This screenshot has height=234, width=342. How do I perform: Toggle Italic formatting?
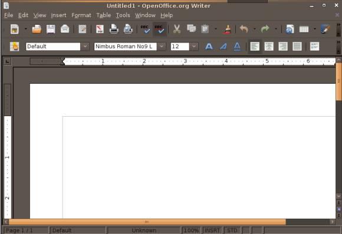[x=223, y=47]
